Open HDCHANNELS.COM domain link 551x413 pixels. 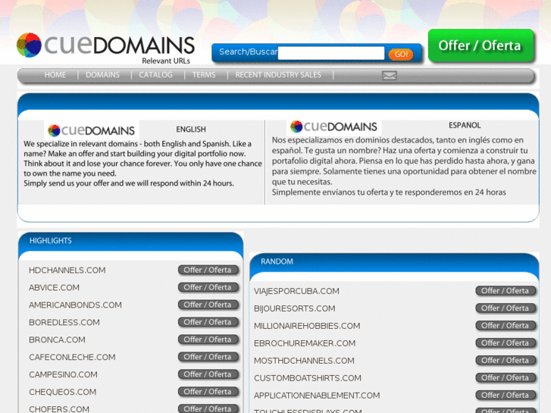(x=67, y=271)
